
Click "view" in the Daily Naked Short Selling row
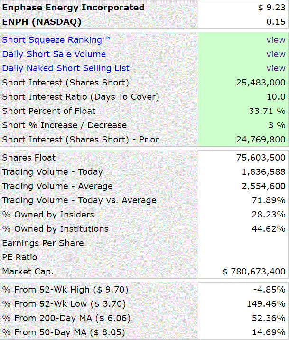tap(276, 68)
